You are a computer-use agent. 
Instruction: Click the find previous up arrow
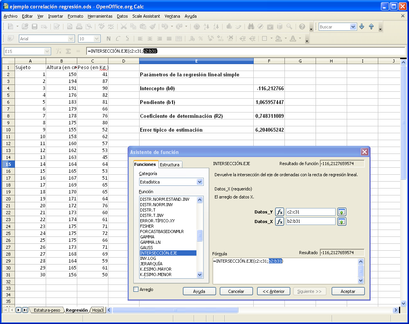point(371,27)
